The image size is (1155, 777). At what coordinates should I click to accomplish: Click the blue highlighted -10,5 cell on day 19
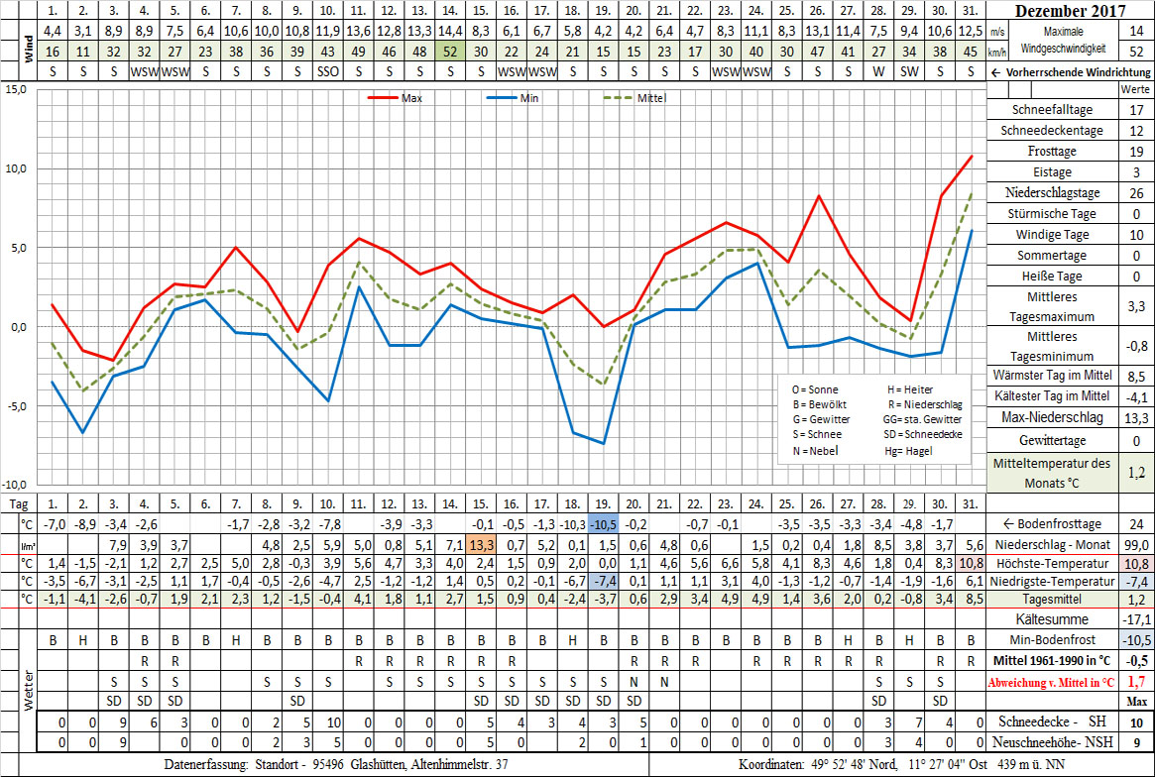[603, 523]
